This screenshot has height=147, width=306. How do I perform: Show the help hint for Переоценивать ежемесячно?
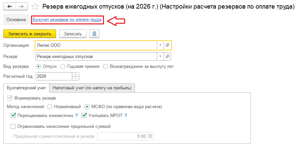tap(76, 115)
